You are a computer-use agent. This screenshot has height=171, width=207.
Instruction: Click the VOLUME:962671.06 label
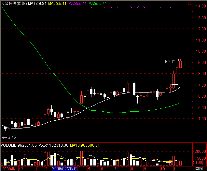[19, 145]
